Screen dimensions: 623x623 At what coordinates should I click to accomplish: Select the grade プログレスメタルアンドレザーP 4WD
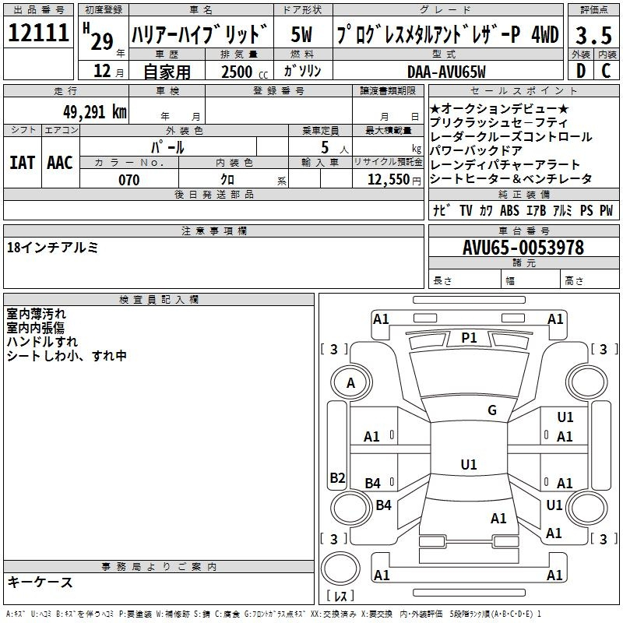point(448,34)
